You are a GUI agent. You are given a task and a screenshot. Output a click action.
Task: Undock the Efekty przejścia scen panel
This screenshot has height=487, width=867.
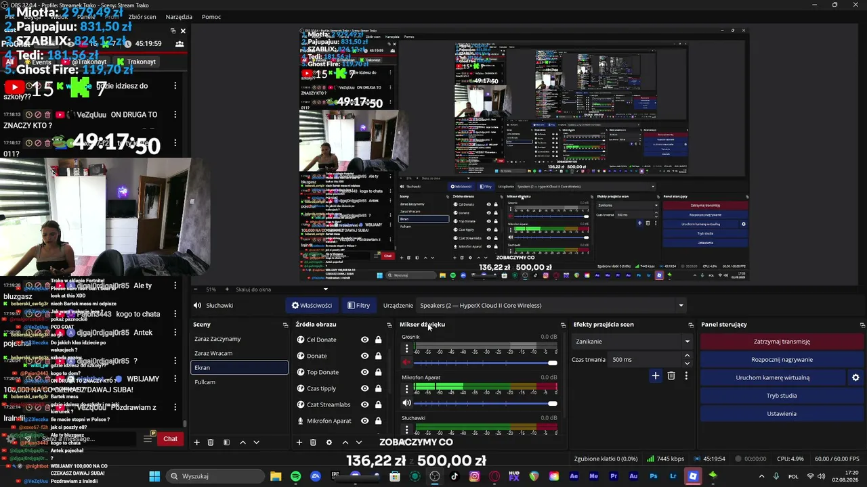[690, 325]
